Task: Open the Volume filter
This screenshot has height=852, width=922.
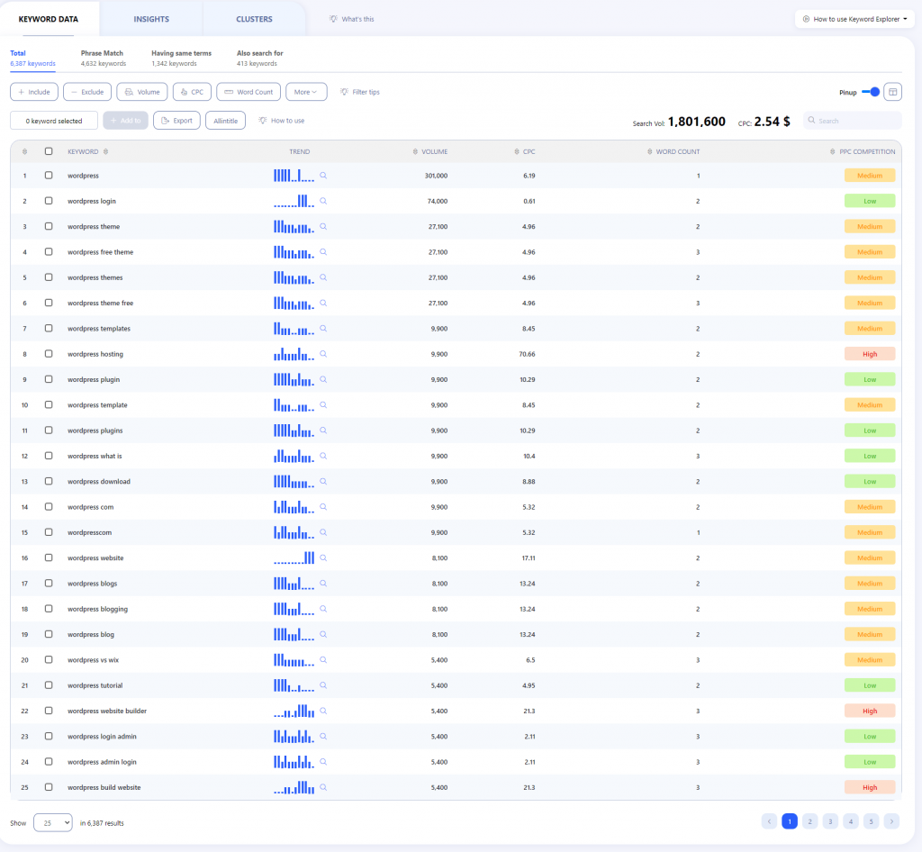Action: (x=142, y=92)
